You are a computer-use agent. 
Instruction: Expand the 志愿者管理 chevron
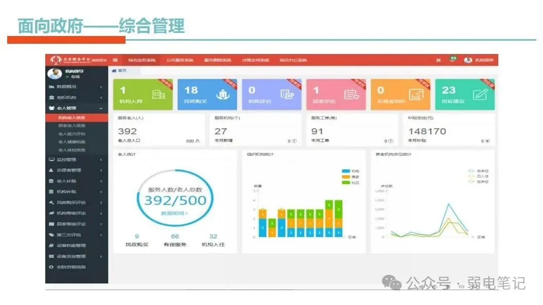101,170
